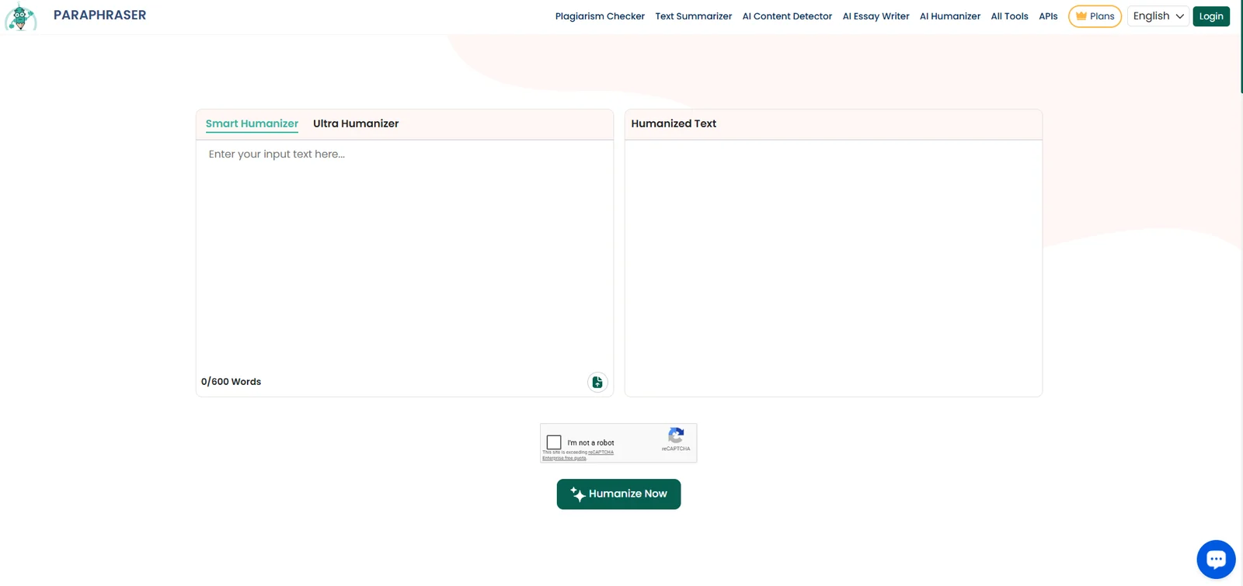The image size is (1243, 586).
Task: Open the Text Summarizer menu item
Action: [693, 16]
